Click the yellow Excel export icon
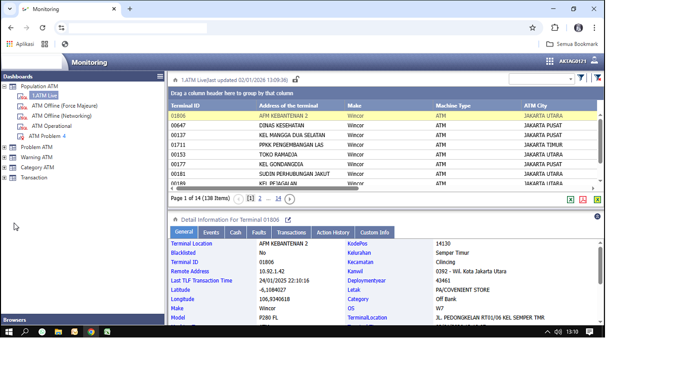Image resolution: width=691 pixels, height=388 pixels. (597, 200)
